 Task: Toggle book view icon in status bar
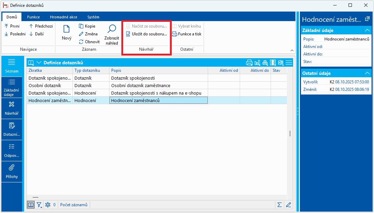point(31,204)
